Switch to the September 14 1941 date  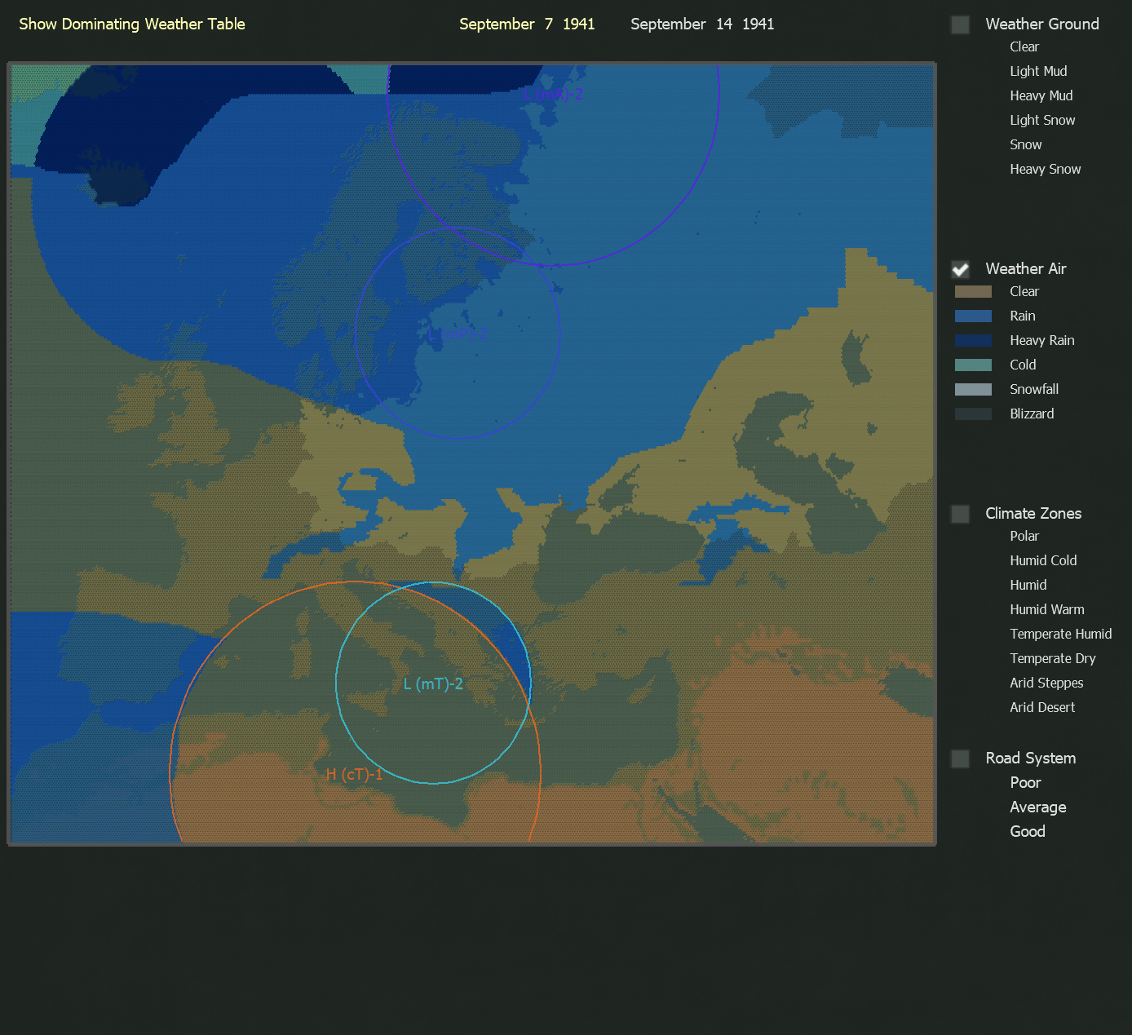pyautogui.click(x=702, y=24)
